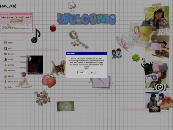Screen dimensions: 173x130
Task: Click the star washi tape roll
Action: point(78,39)
